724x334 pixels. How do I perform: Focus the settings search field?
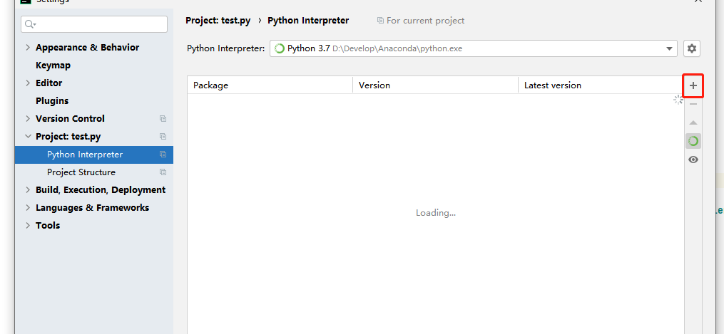point(94,24)
